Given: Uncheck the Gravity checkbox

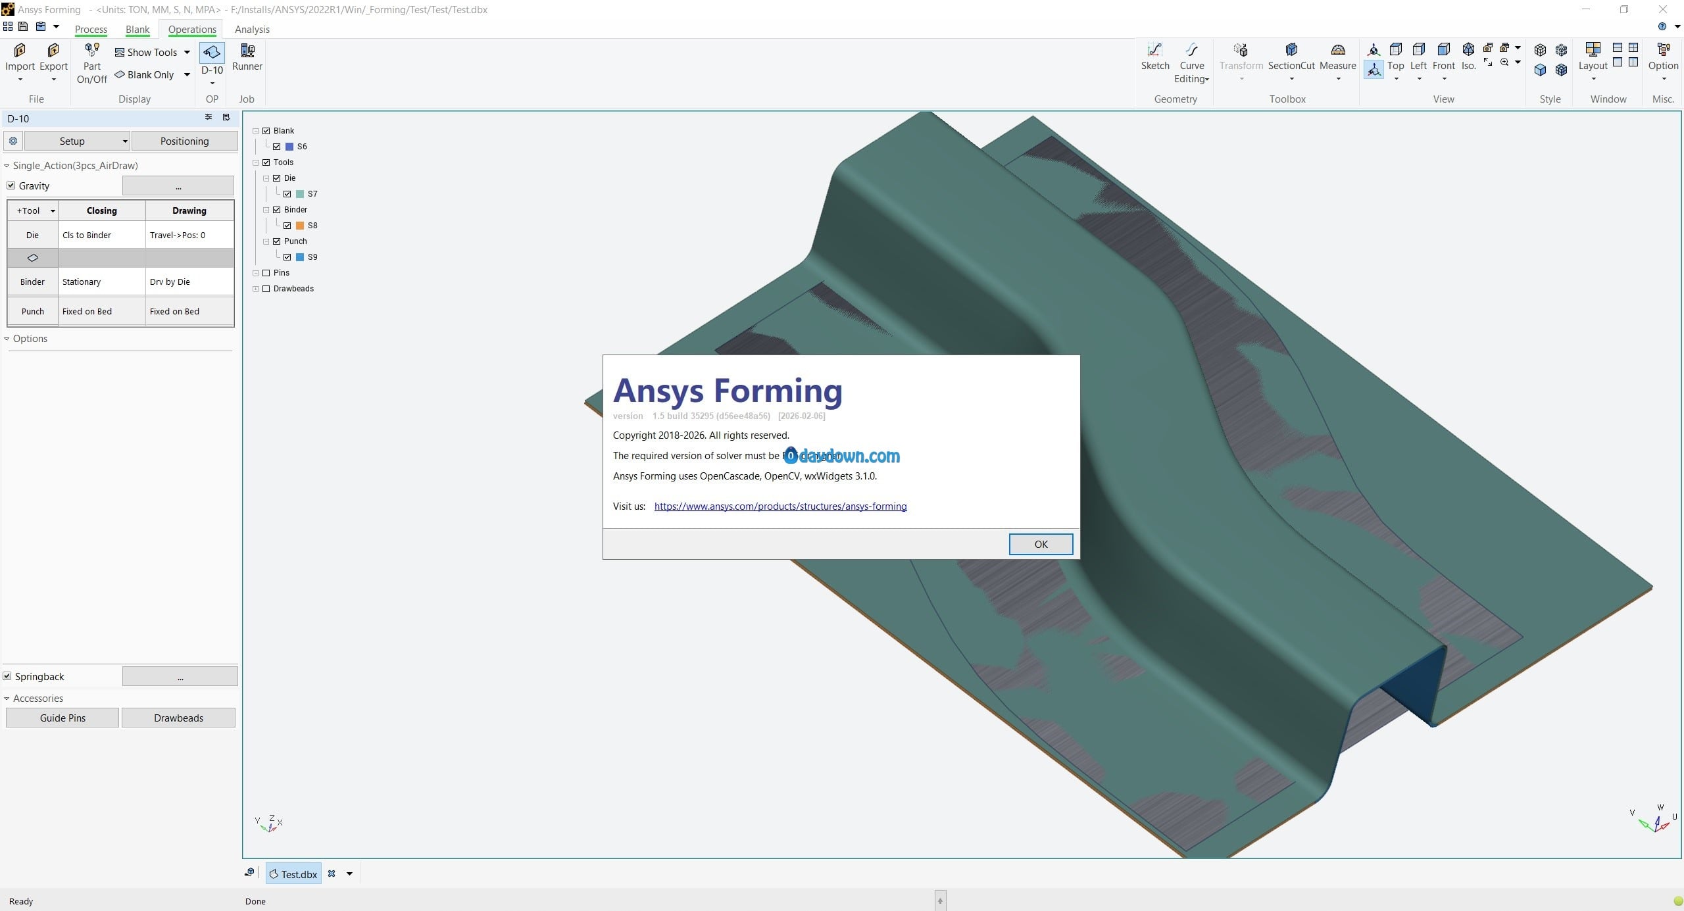Looking at the screenshot, I should tap(11, 185).
